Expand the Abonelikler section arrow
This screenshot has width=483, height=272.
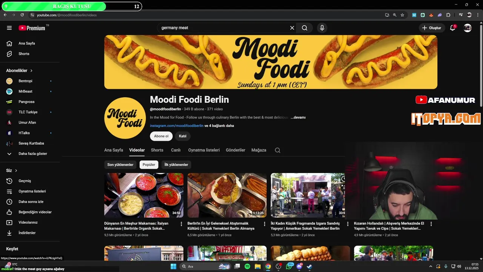[31, 71]
